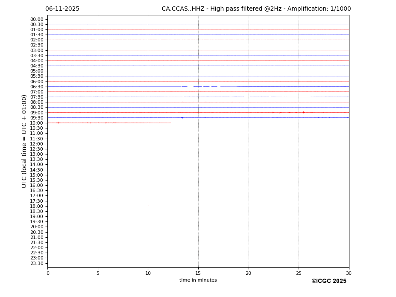Click the first red spike on 10:00 trace

coord(58,123)
